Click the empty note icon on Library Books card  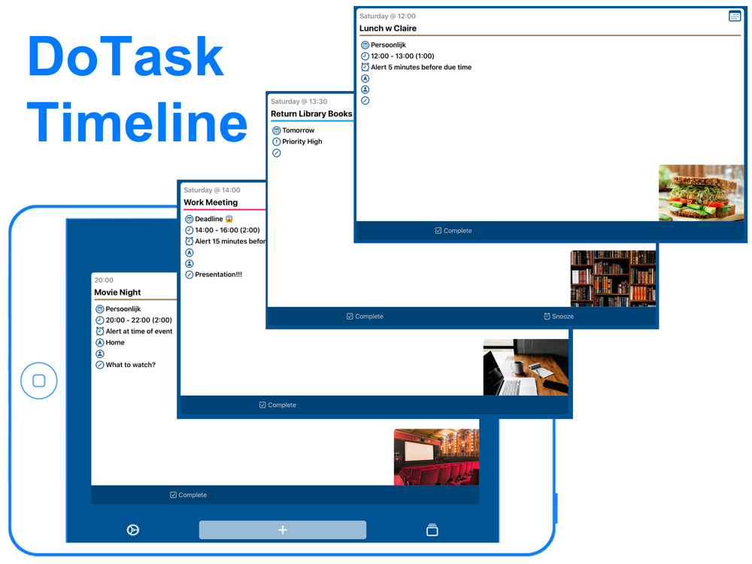pyautogui.click(x=276, y=153)
